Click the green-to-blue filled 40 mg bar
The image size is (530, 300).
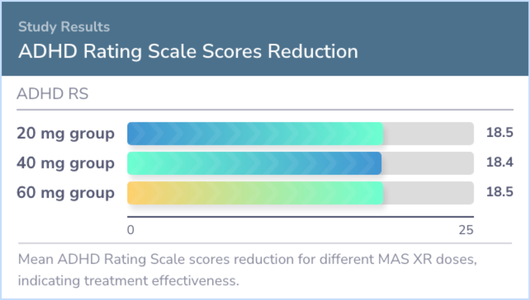254,163
